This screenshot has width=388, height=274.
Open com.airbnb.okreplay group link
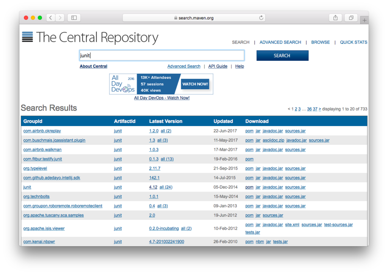coord(42,131)
